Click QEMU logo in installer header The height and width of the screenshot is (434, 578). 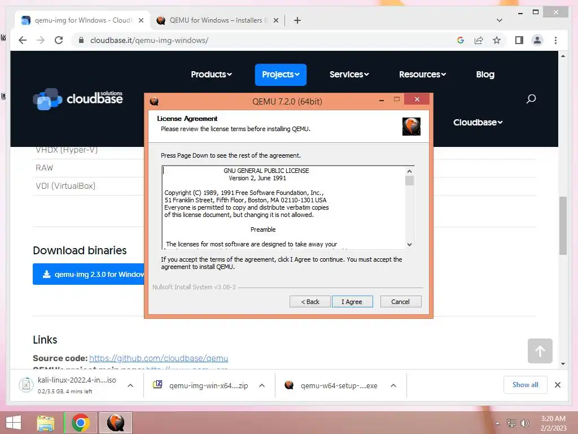411,127
